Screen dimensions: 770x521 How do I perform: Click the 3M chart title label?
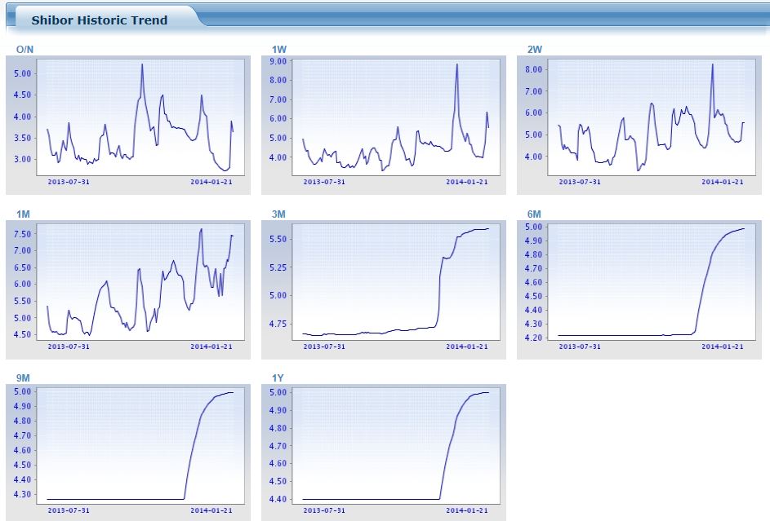point(278,214)
